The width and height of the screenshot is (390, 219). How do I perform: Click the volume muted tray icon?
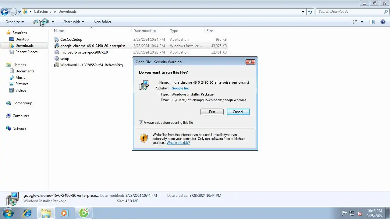359,213
